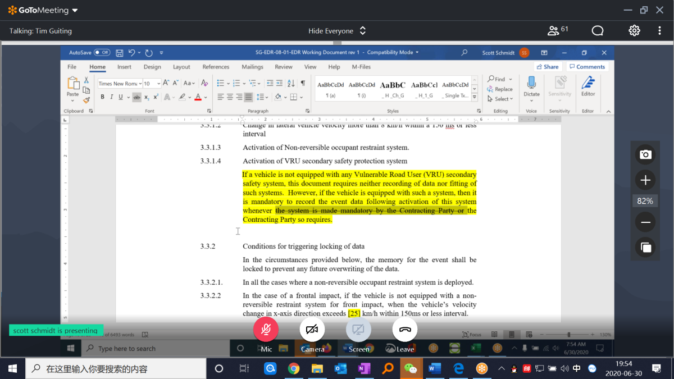The image size is (674, 379).
Task: Click the Leave meeting phone button
Action: [x=404, y=330]
